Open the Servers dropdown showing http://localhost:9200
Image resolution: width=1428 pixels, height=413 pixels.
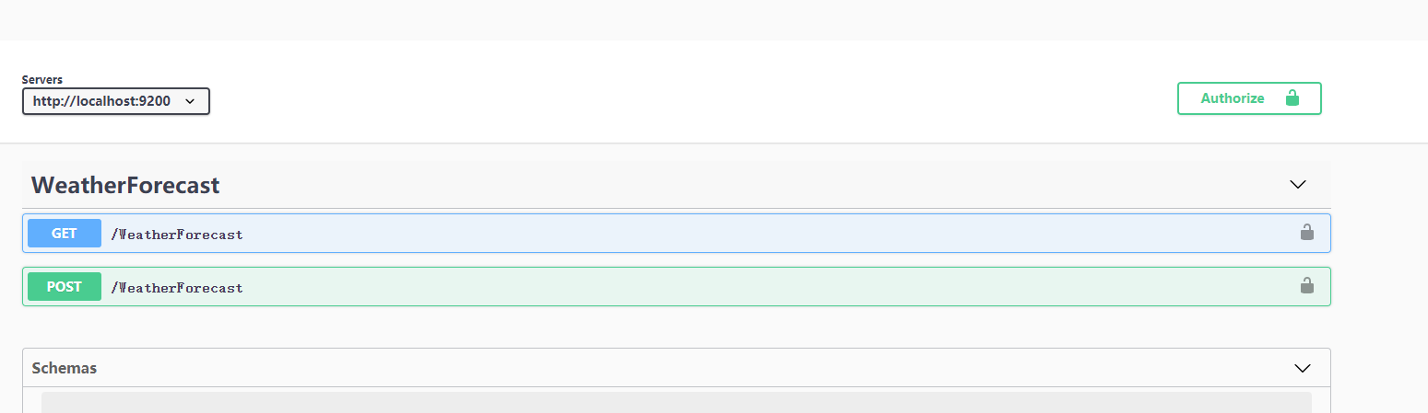(x=116, y=101)
